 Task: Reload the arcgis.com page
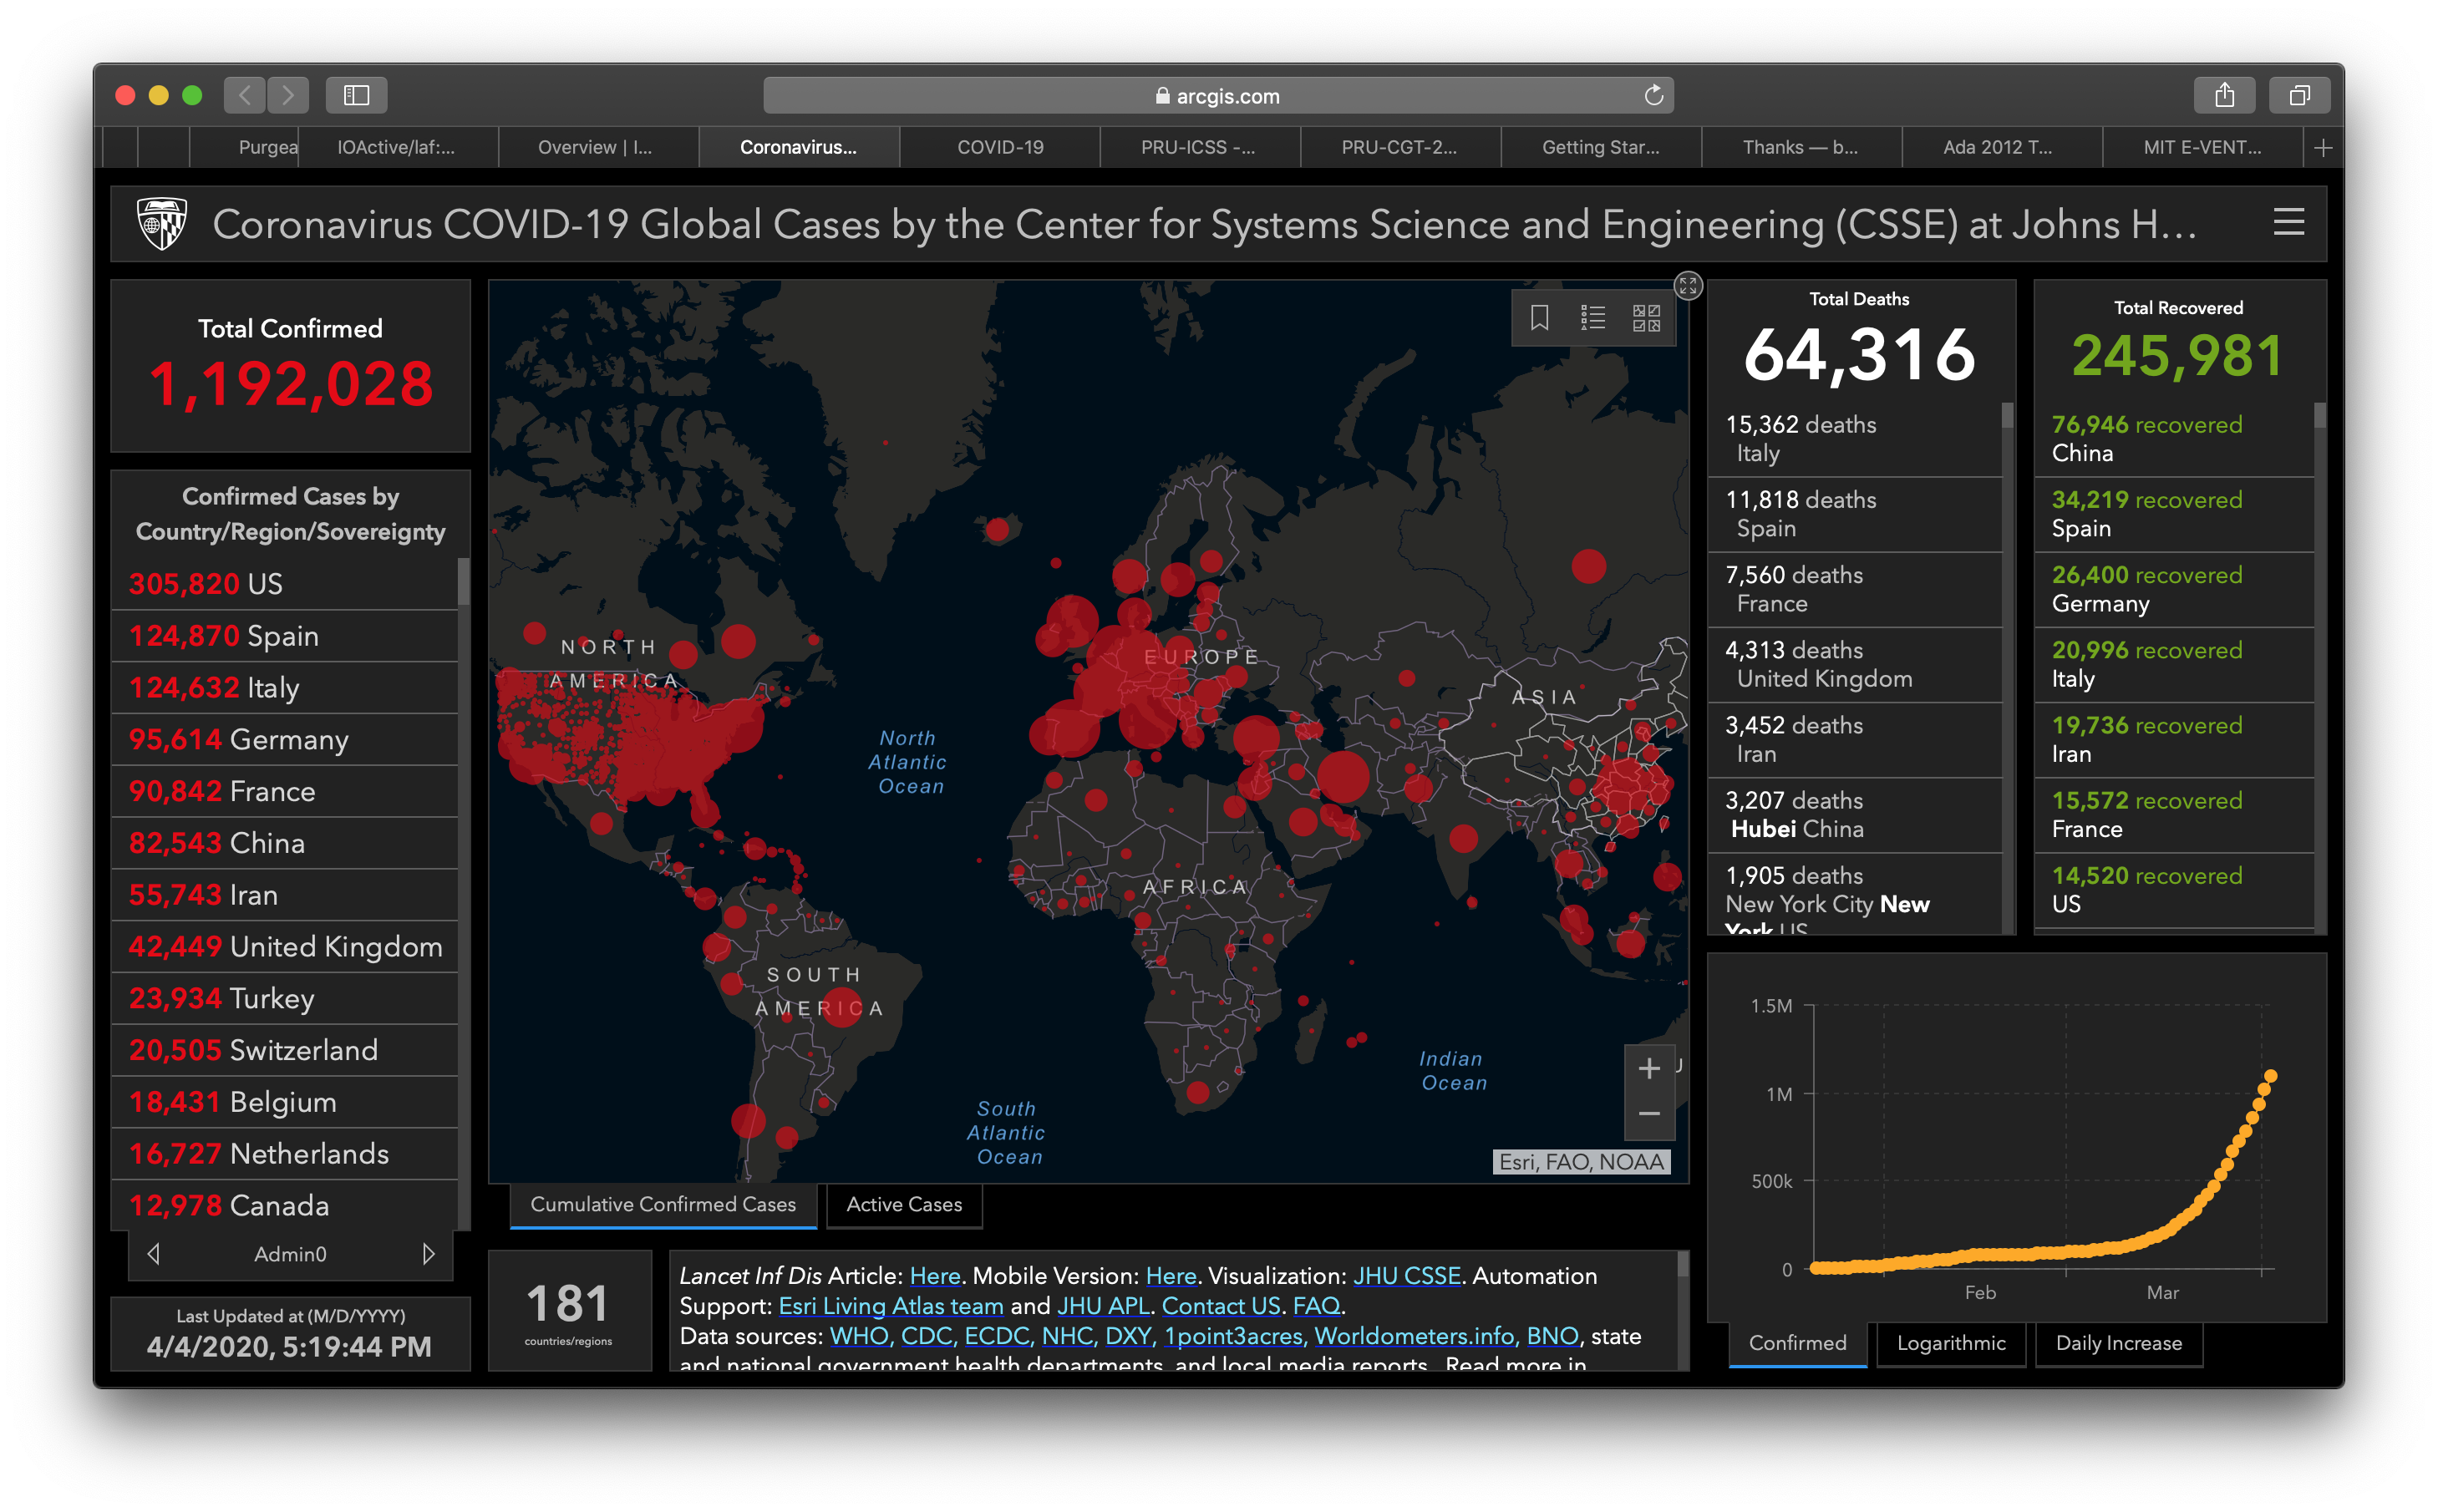1653,95
